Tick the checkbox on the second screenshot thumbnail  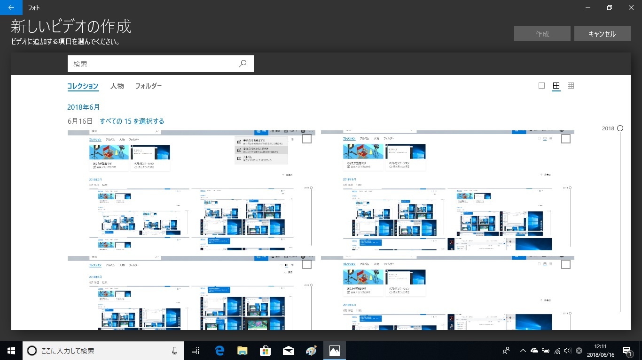pyautogui.click(x=566, y=139)
